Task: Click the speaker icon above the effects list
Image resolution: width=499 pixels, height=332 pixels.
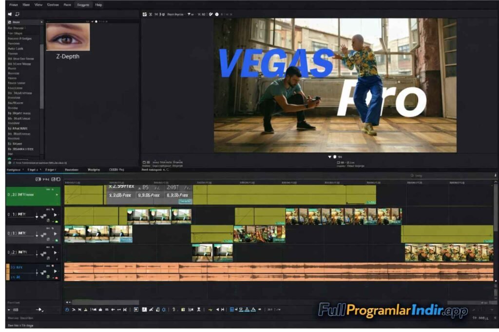Action: click(x=9, y=14)
